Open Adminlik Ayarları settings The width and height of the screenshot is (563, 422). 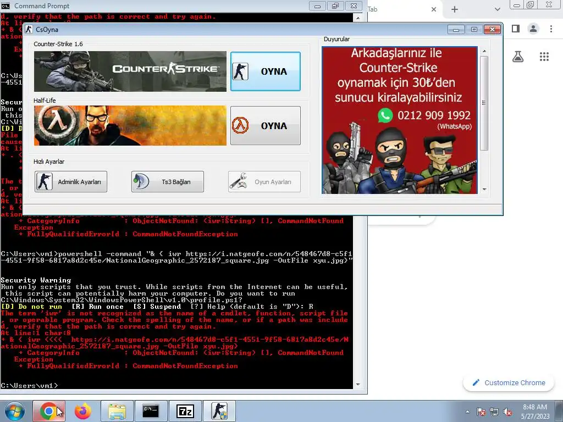(x=71, y=181)
